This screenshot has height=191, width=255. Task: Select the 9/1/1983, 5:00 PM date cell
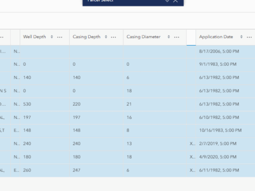coord(218,64)
